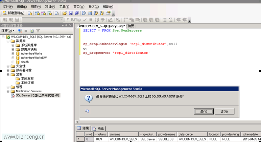The image size is (261, 142).
Task: Expand the siccdb database node
Action: (13, 62)
